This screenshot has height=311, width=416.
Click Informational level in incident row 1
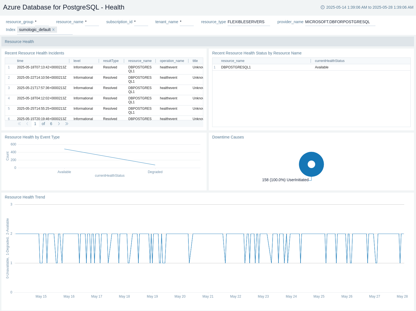pos(83,67)
